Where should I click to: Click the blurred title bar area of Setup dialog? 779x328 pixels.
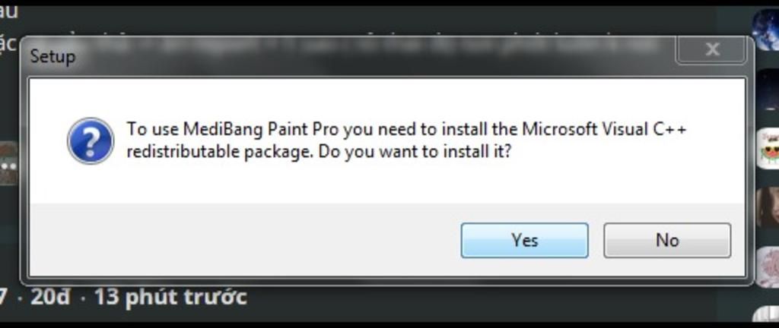pos(373,48)
